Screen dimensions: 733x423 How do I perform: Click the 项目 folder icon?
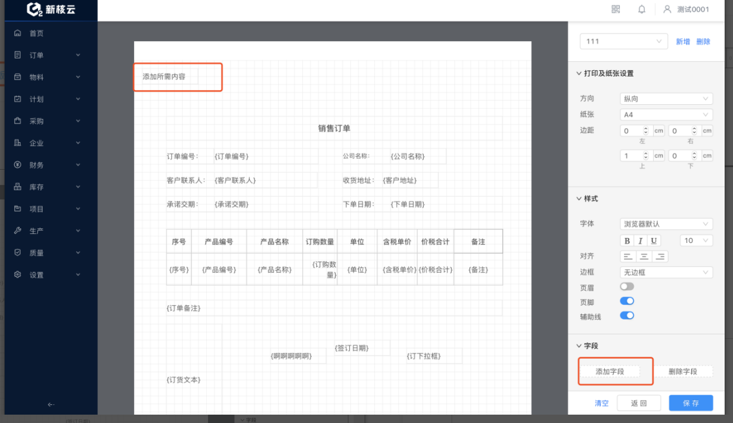click(18, 208)
